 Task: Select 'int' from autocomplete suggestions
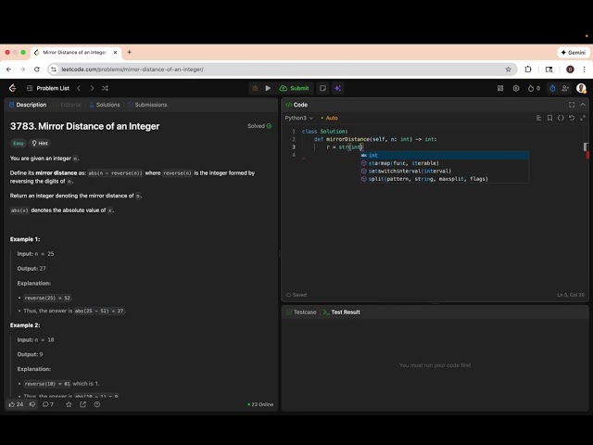[x=373, y=156]
